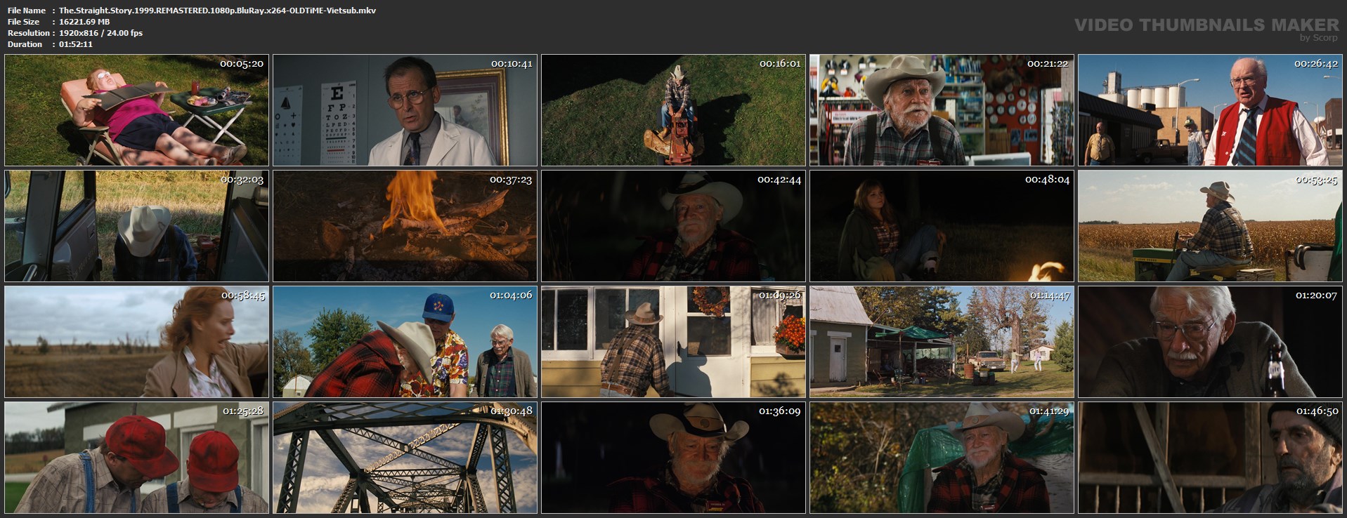
Task: Choose the front door frame at 01:09:26
Action: 673,342
